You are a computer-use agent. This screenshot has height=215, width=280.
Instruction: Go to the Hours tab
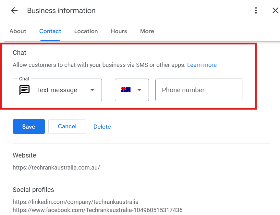pos(119,31)
